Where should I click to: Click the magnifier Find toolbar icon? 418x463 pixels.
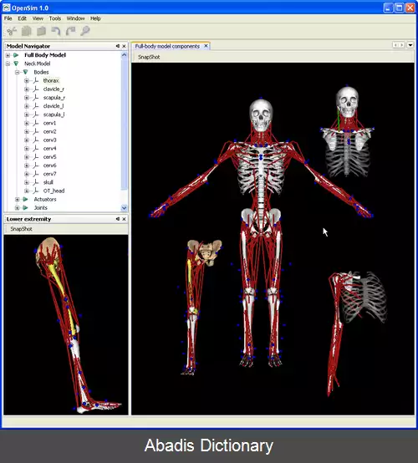(x=85, y=31)
